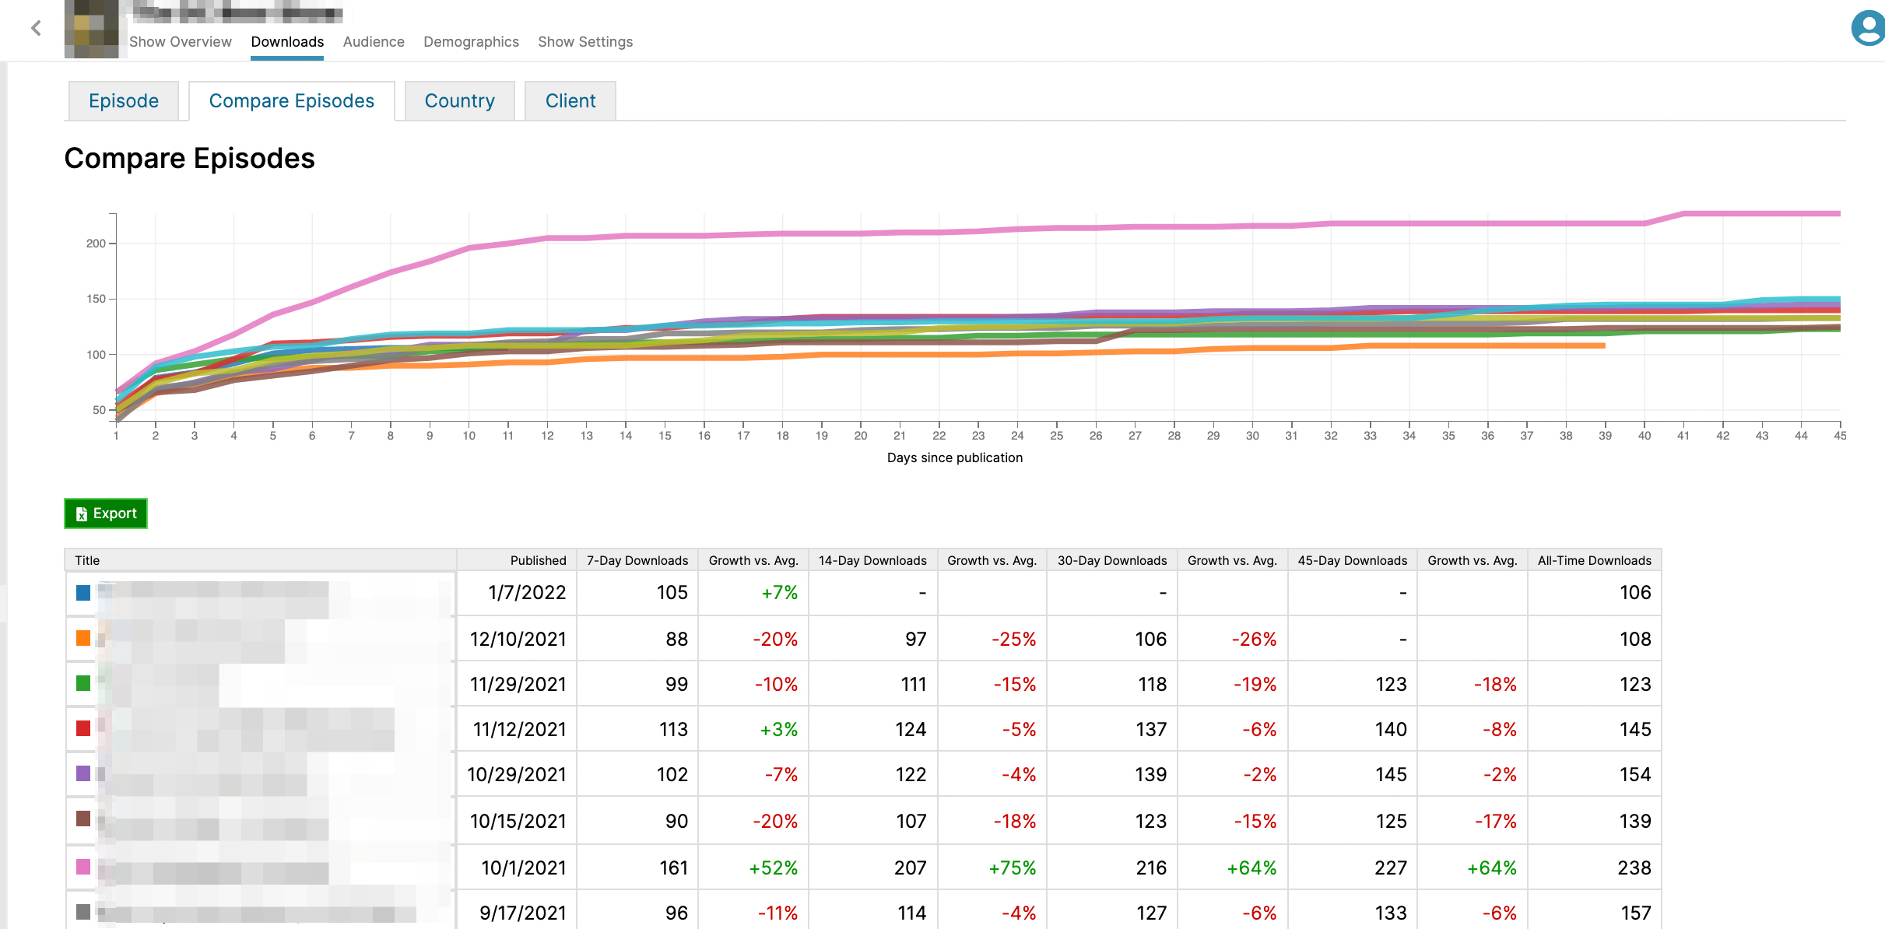Switch to the Show Overview tab
The image size is (1885, 929).
[181, 42]
